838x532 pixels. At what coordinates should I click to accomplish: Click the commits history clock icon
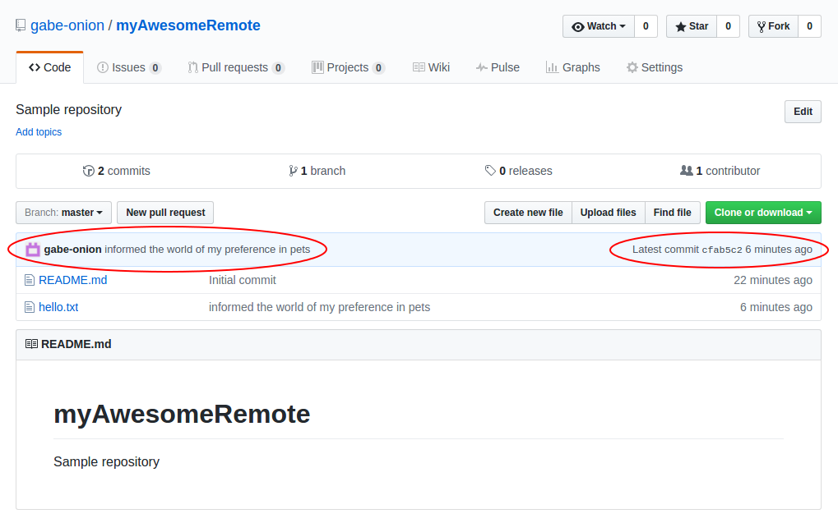click(88, 171)
